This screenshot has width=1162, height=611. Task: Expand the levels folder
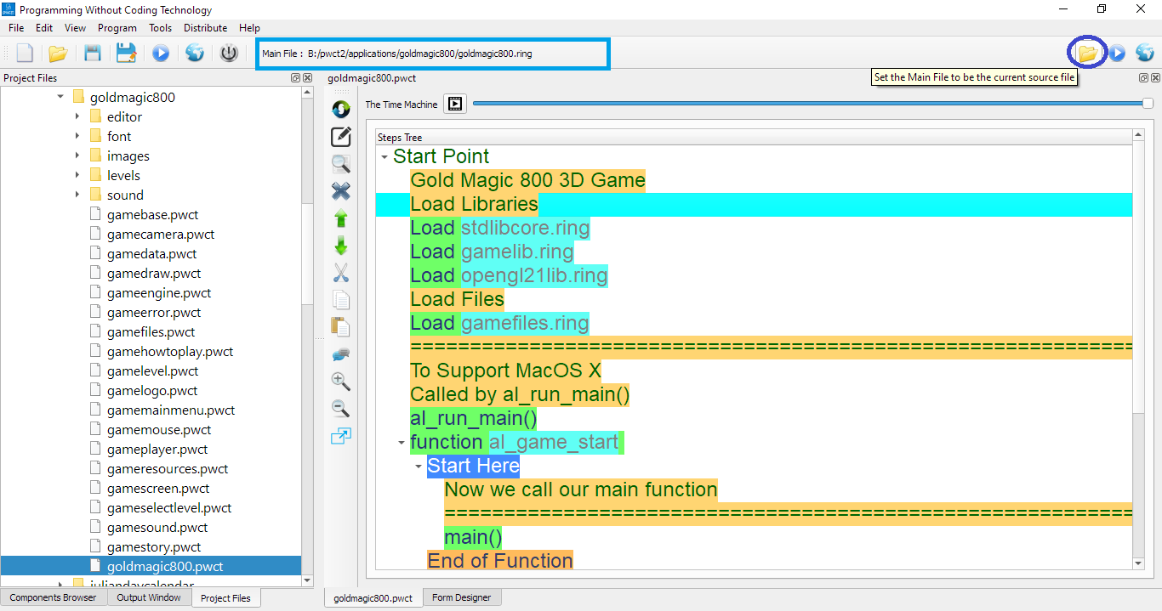click(77, 175)
